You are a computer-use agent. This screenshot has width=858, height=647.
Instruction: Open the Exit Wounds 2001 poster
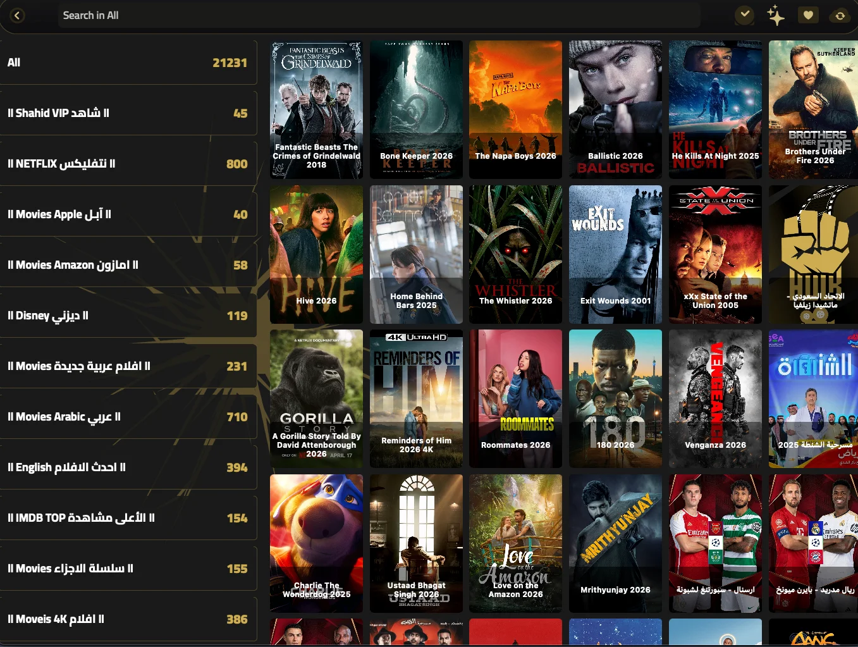(x=615, y=254)
